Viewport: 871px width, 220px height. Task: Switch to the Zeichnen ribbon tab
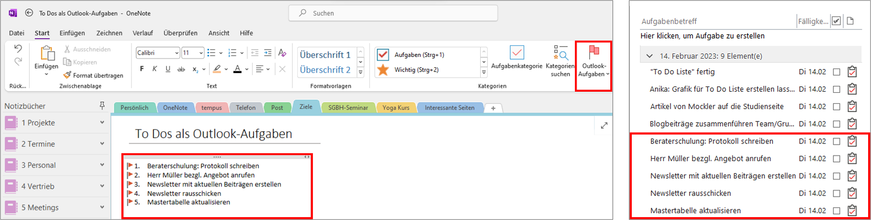pyautogui.click(x=109, y=33)
